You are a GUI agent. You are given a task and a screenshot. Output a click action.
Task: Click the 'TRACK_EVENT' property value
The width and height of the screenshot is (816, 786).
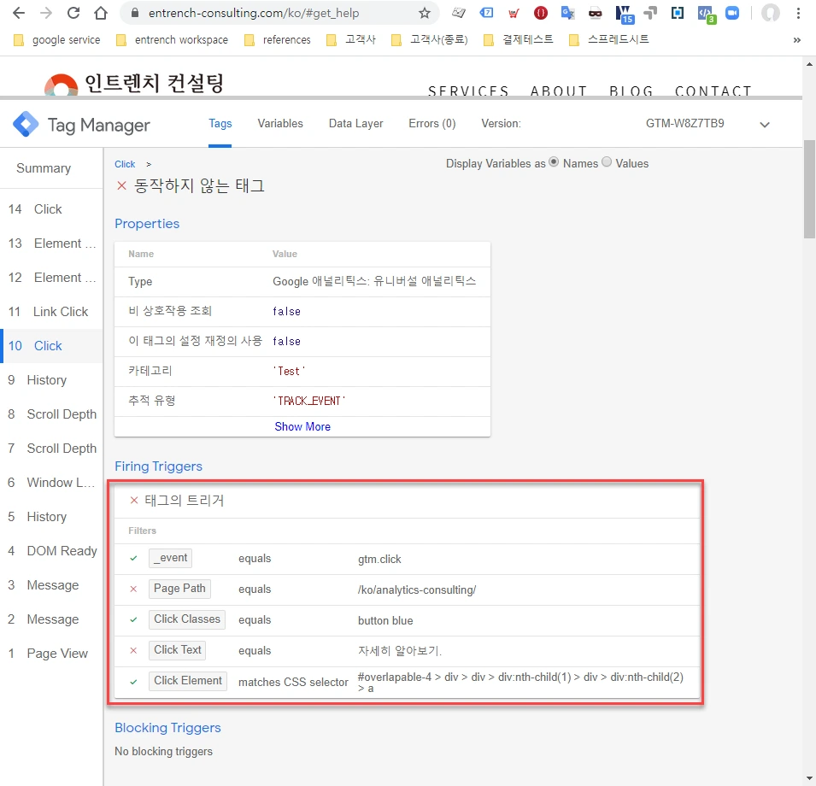[x=309, y=401]
